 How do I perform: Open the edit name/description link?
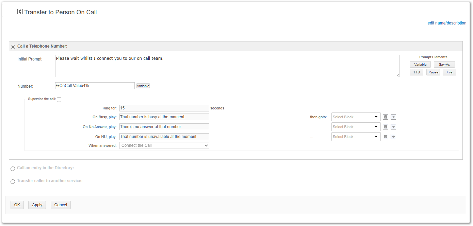point(447,23)
